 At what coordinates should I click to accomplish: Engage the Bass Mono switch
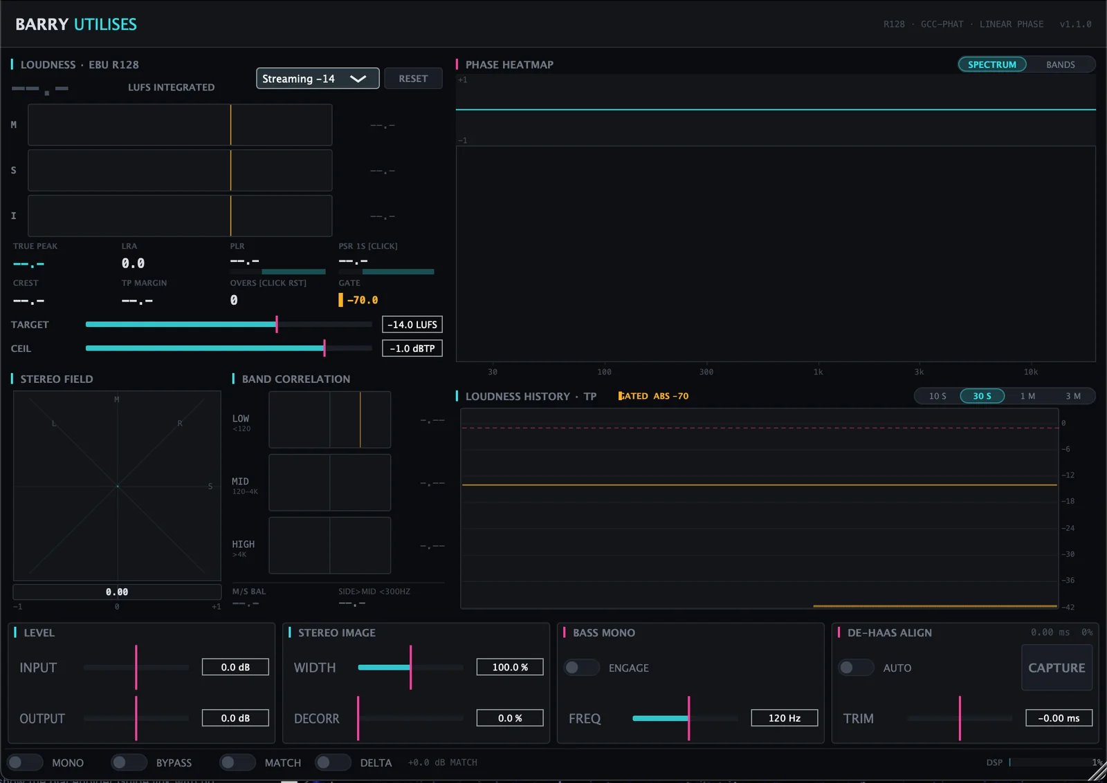point(581,668)
